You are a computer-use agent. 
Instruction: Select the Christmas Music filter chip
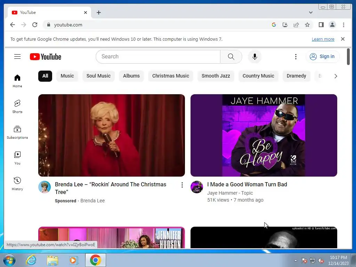[170, 76]
